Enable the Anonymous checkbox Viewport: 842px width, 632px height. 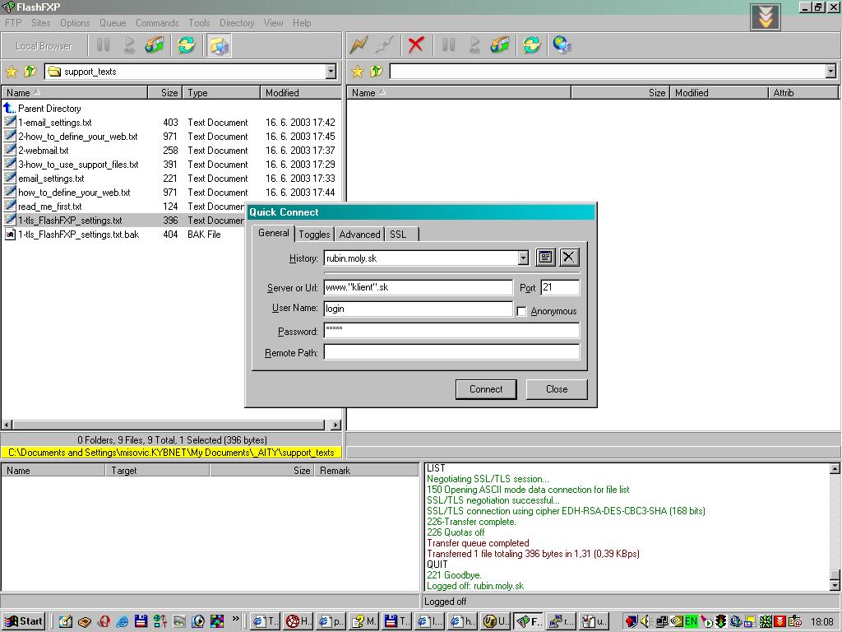[x=521, y=311]
